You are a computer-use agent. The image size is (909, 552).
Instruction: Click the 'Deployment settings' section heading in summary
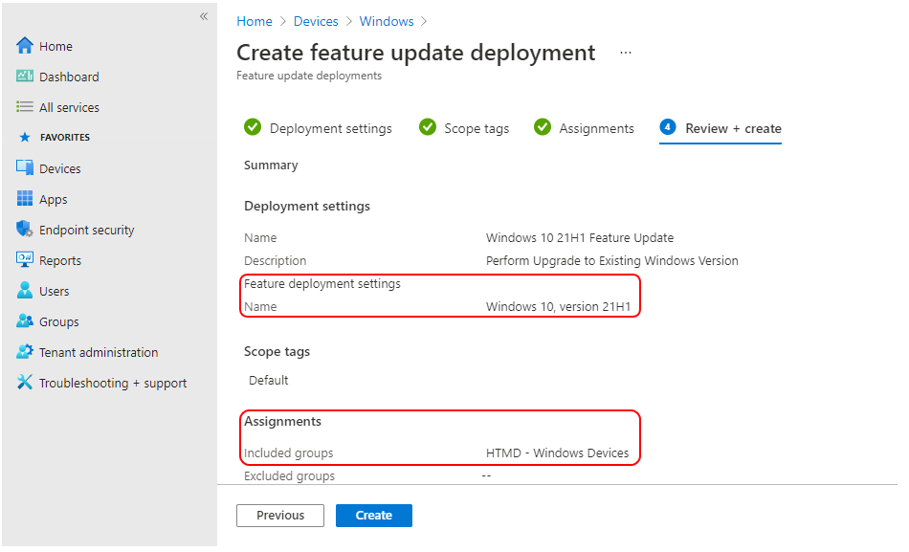point(307,207)
